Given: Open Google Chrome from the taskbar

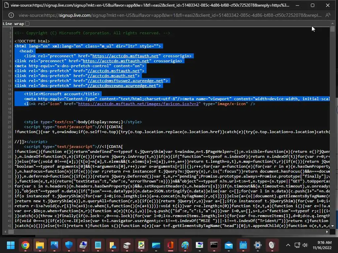Looking at the screenshot, I should [25, 245].
